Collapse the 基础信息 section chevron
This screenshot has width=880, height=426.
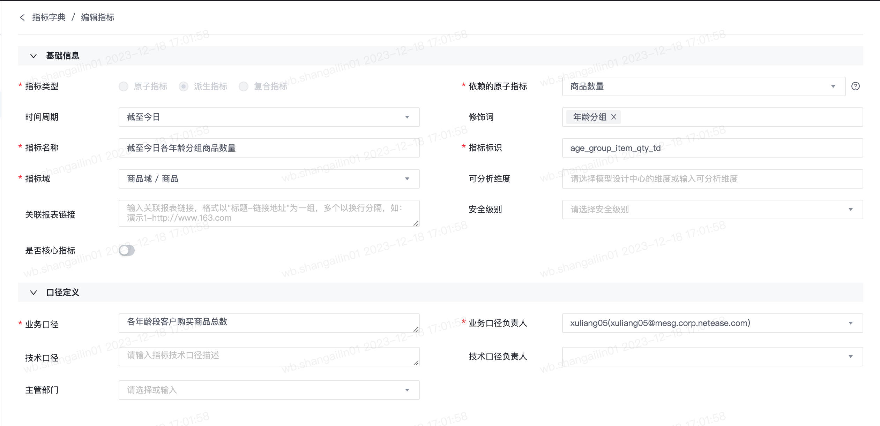pos(33,56)
